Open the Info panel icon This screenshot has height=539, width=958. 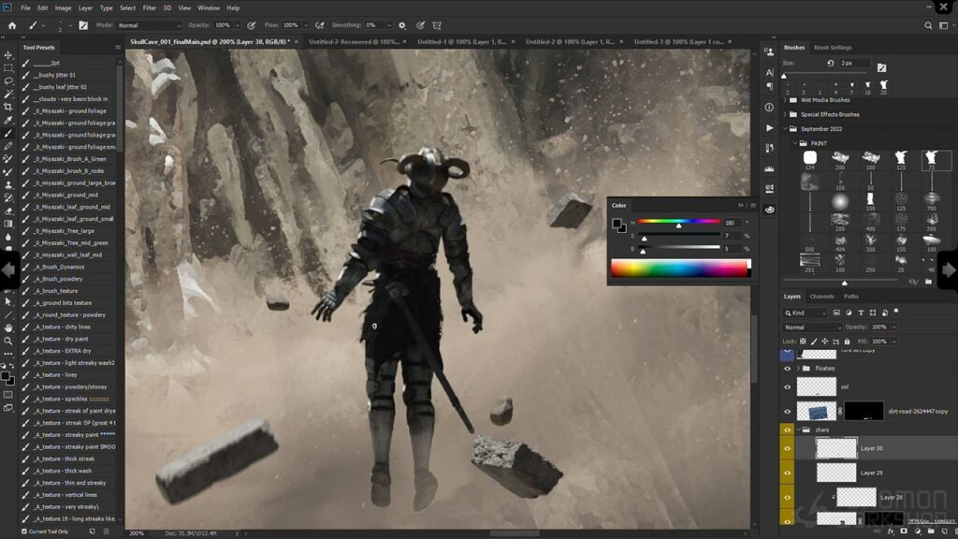(x=769, y=107)
